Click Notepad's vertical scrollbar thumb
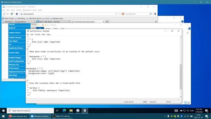 (x=181, y=77)
